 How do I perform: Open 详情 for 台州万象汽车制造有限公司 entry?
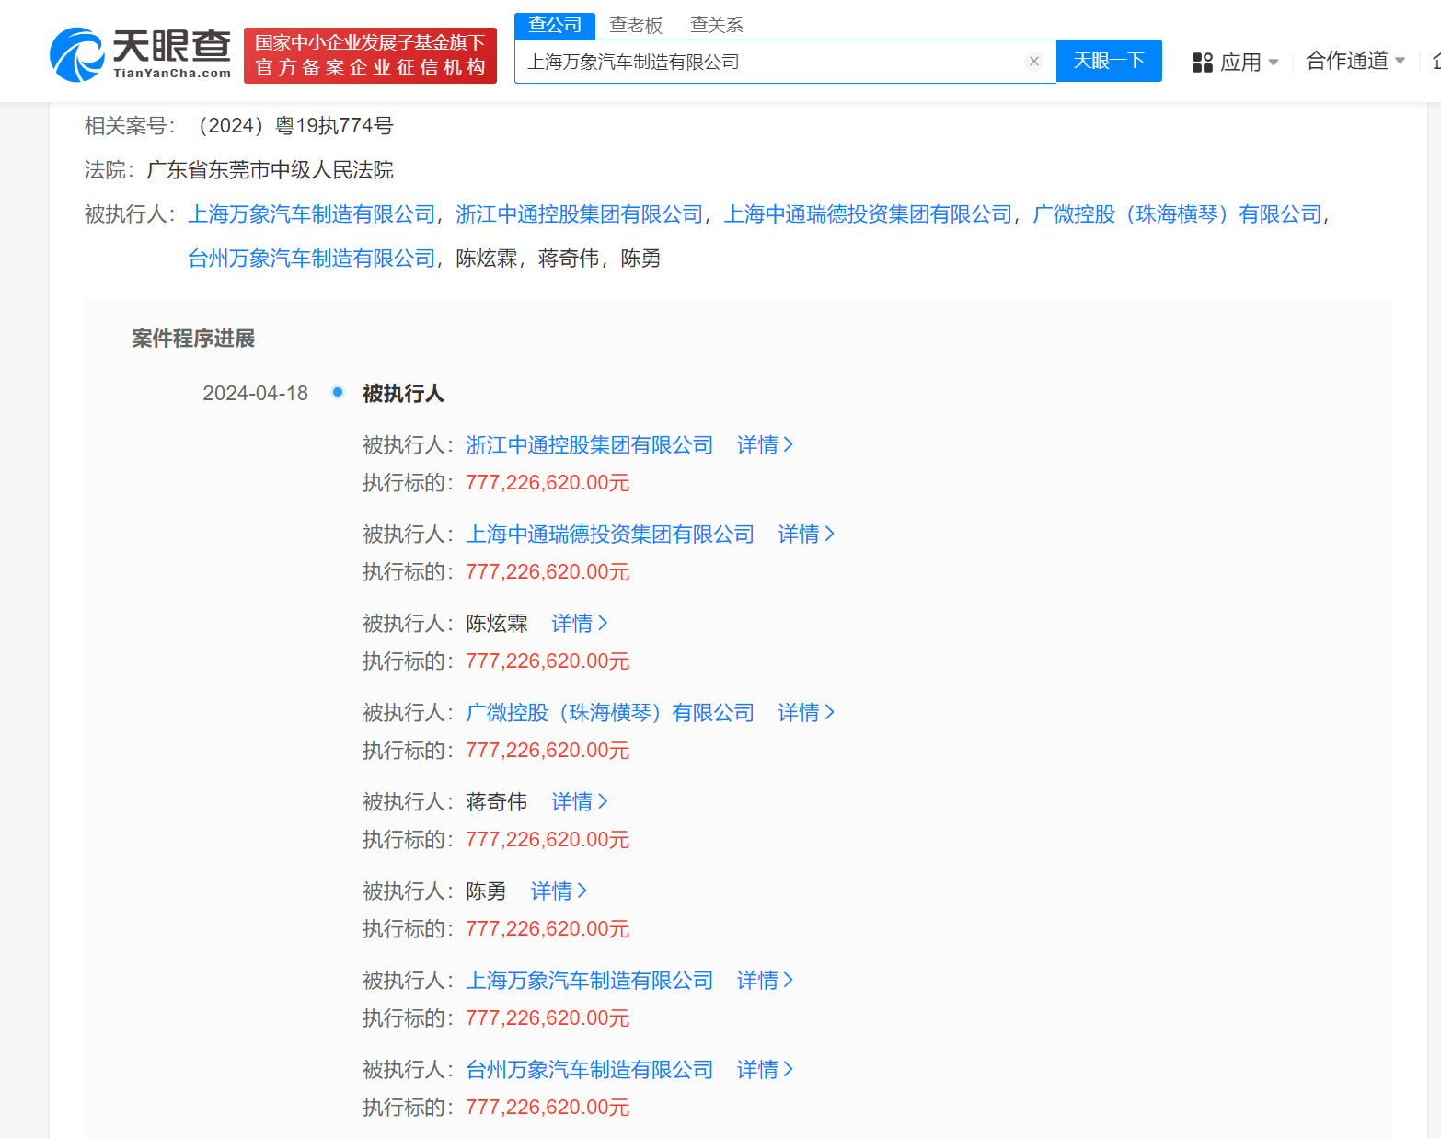(764, 1070)
